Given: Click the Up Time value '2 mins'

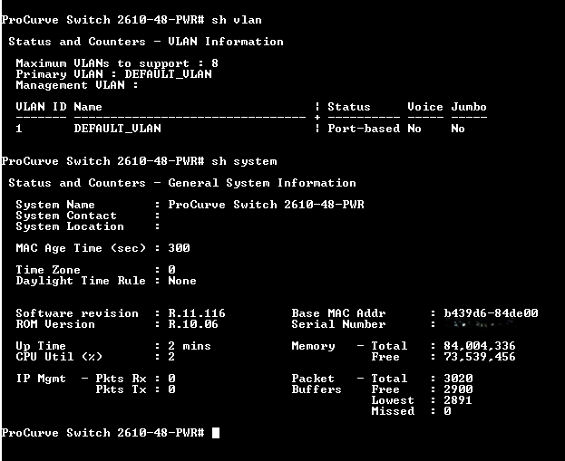Looking at the screenshot, I should pos(190,346).
